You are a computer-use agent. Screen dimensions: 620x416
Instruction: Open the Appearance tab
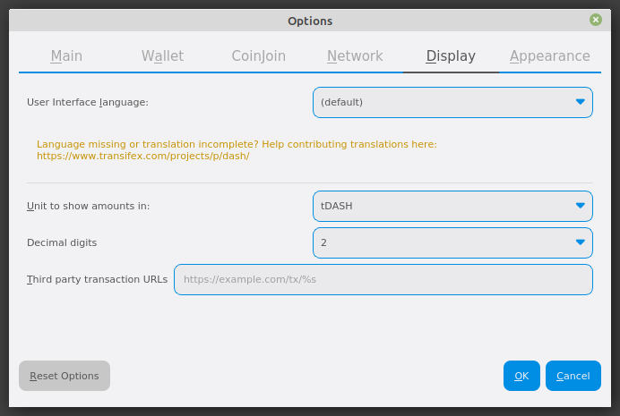tap(549, 56)
